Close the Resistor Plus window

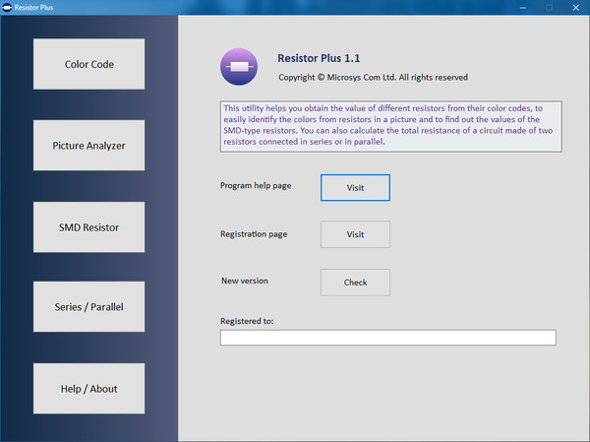click(575, 8)
